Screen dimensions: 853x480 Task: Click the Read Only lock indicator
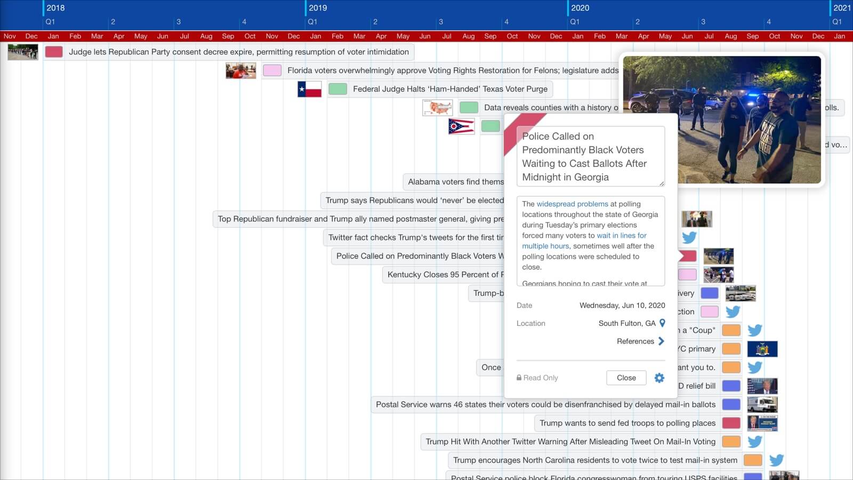pyautogui.click(x=537, y=378)
